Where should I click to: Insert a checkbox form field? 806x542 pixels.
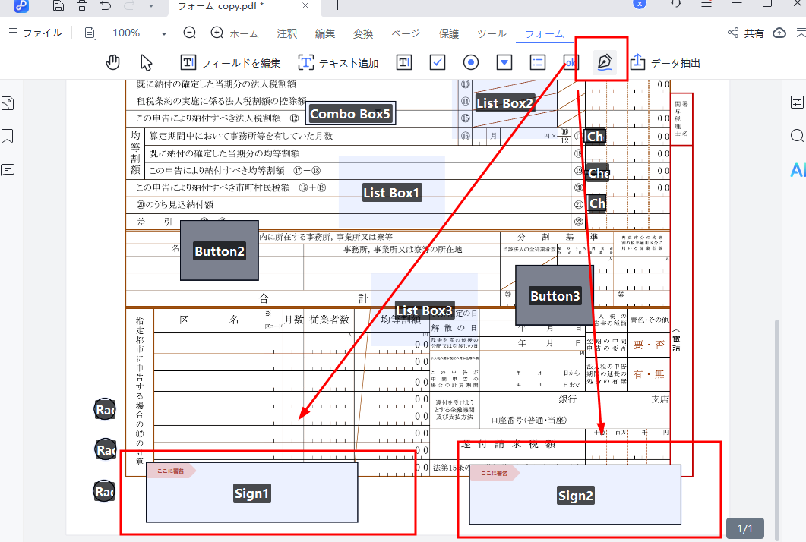pyautogui.click(x=438, y=62)
